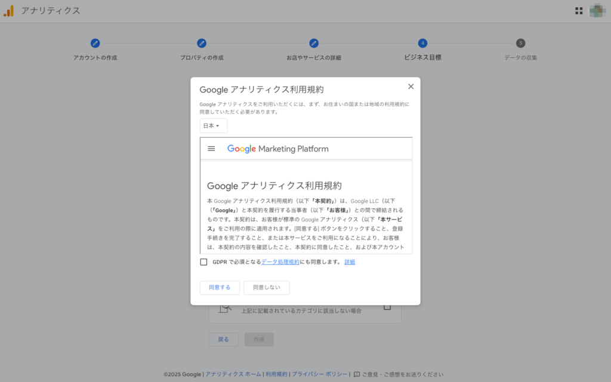Select the ビジネス目標 step in the progress stepper
The image size is (611, 382).
click(422, 43)
